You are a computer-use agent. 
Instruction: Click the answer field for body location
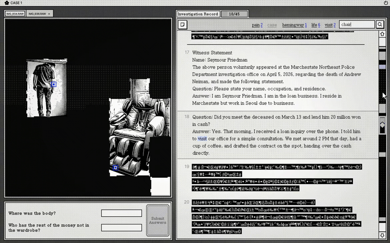(x=121, y=213)
